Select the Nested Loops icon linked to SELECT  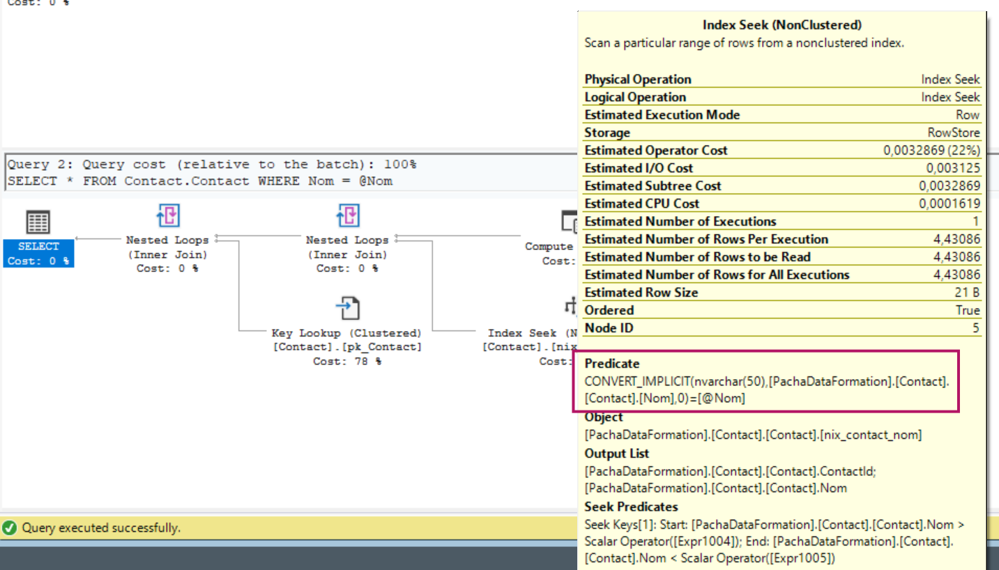168,216
